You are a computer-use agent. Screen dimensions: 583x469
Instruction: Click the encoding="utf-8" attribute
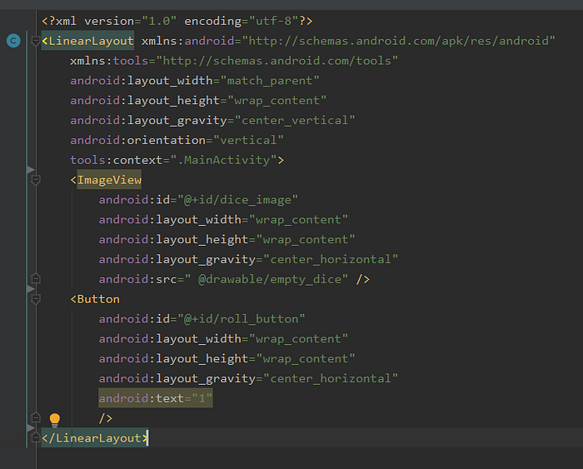point(242,21)
